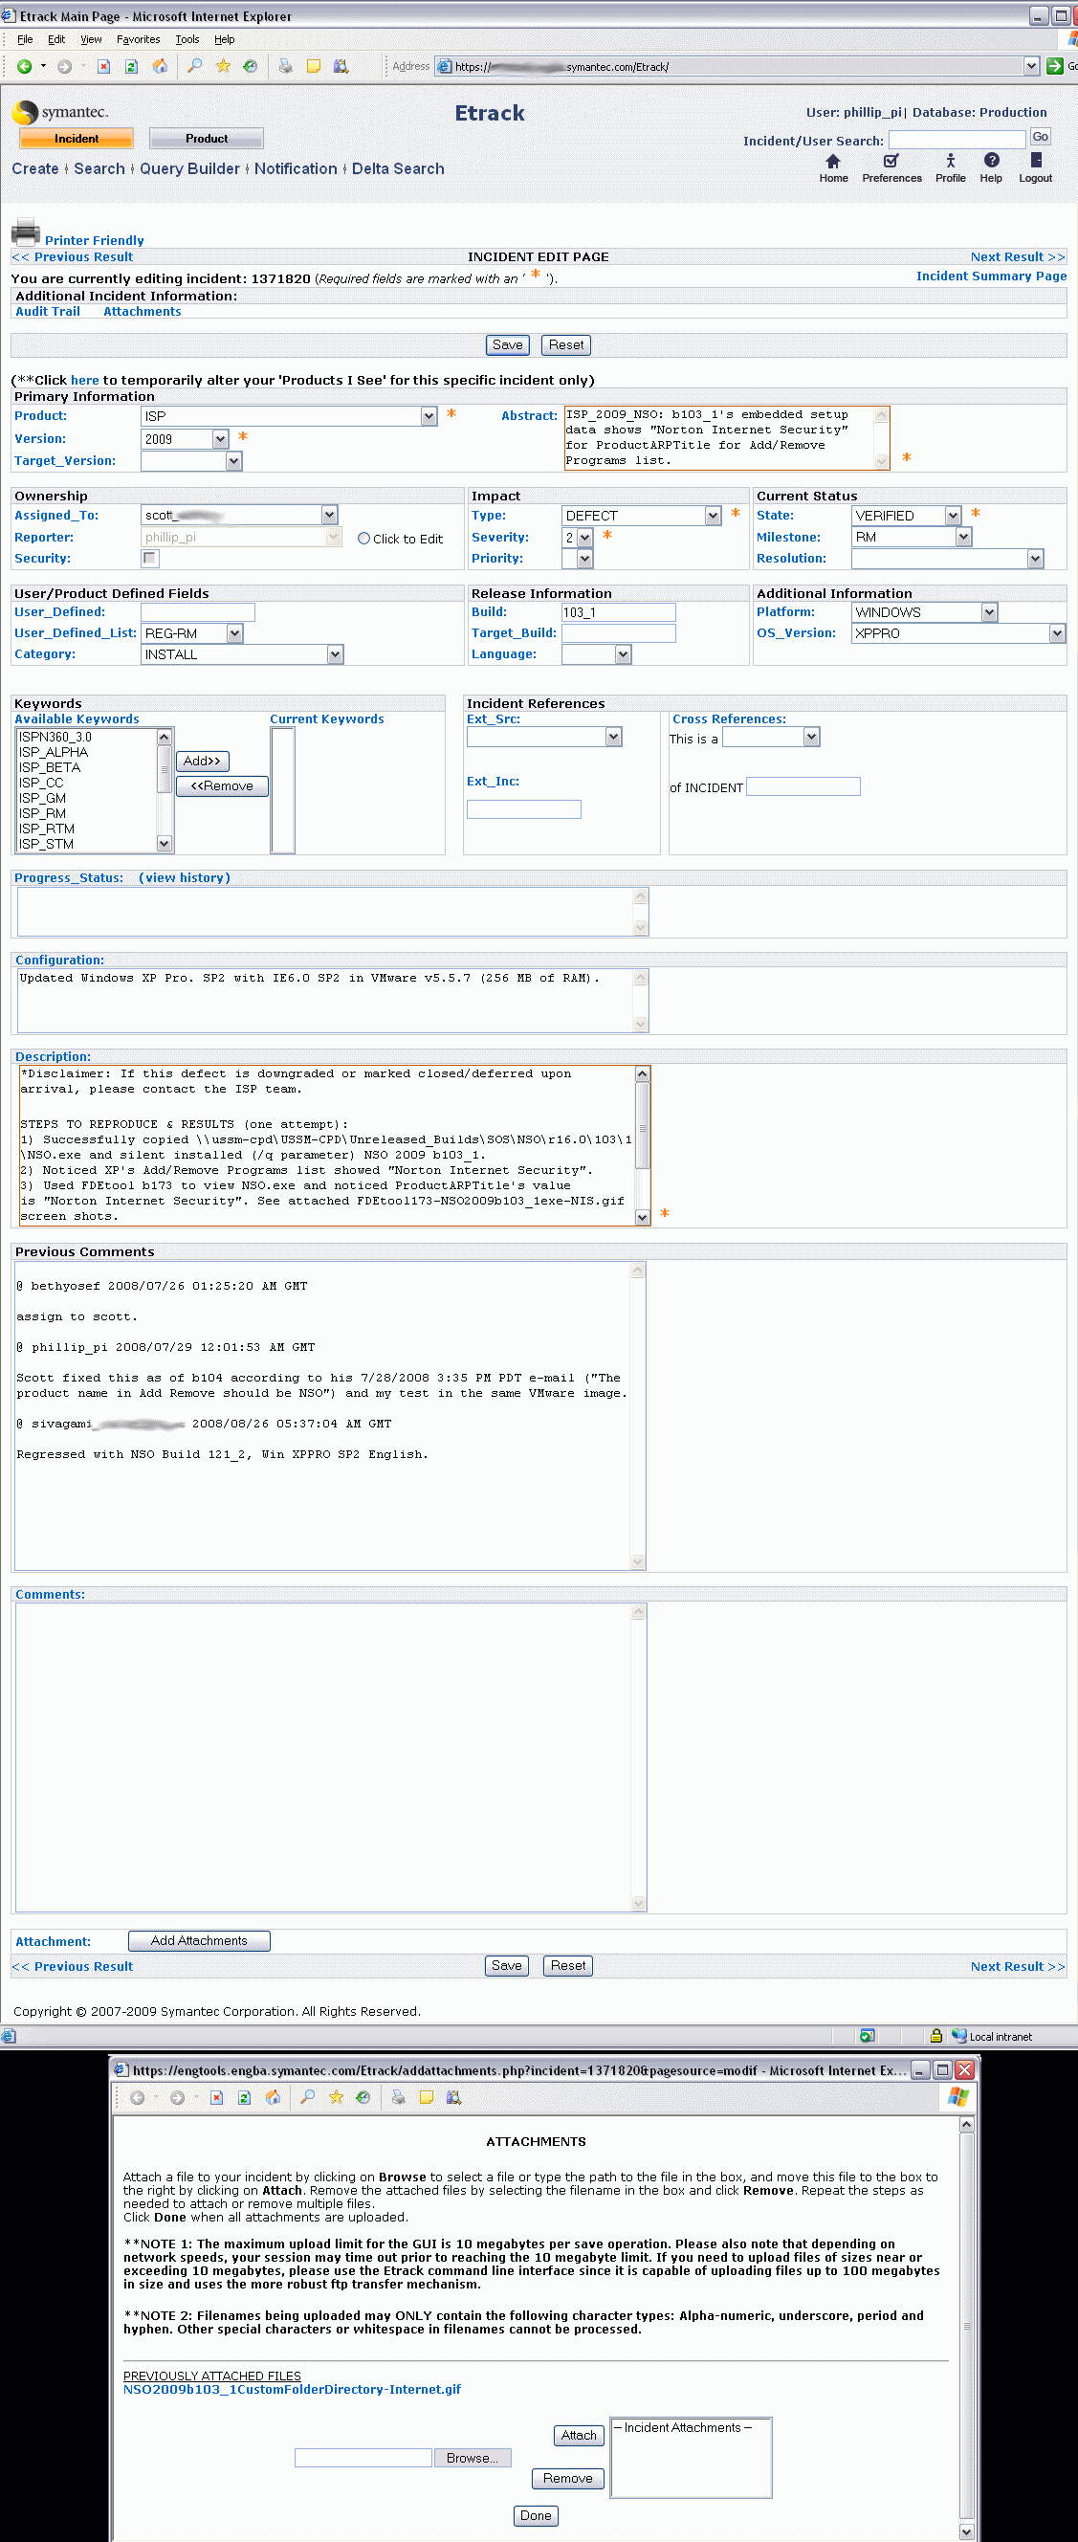This screenshot has height=2542, width=1078.
Task: Select the 'Click to Edit' radio button
Action: tap(363, 539)
